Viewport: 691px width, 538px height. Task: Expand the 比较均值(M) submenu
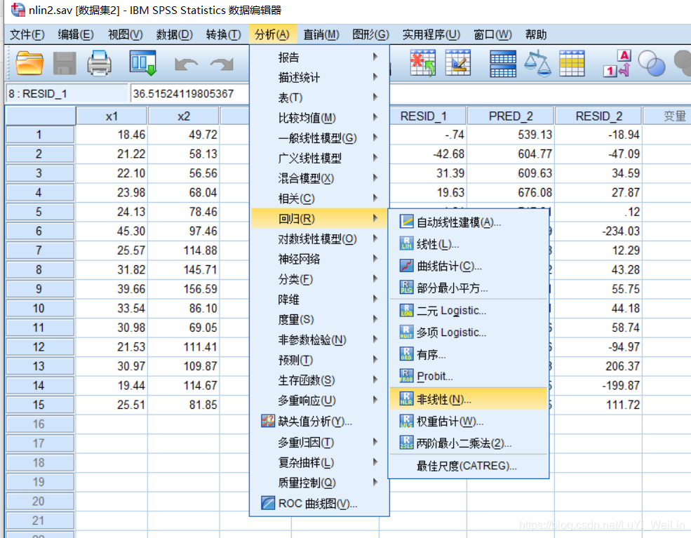point(319,118)
